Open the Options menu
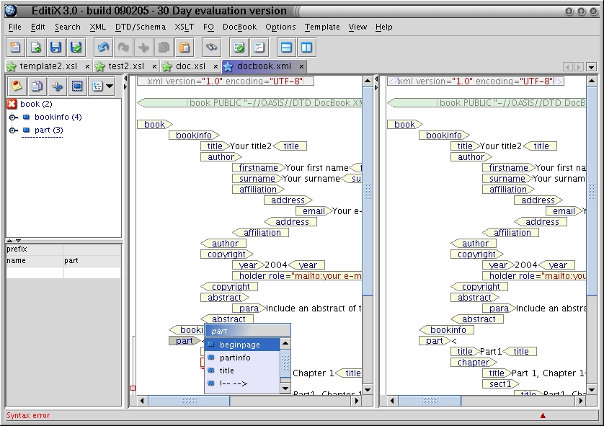Image resolution: width=604 pixels, height=426 pixels. click(280, 27)
